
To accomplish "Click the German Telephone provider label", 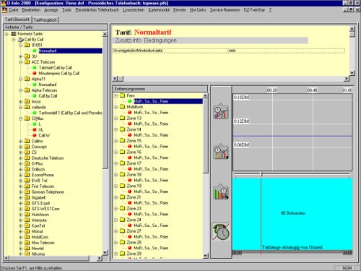I will pyautogui.click(x=48, y=192).
